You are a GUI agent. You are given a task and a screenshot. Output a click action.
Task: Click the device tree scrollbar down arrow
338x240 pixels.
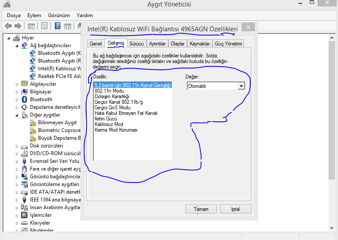332,228
